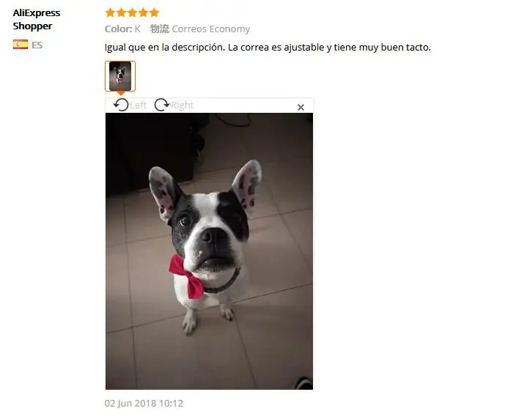Click the third orange rating star

coord(132,13)
